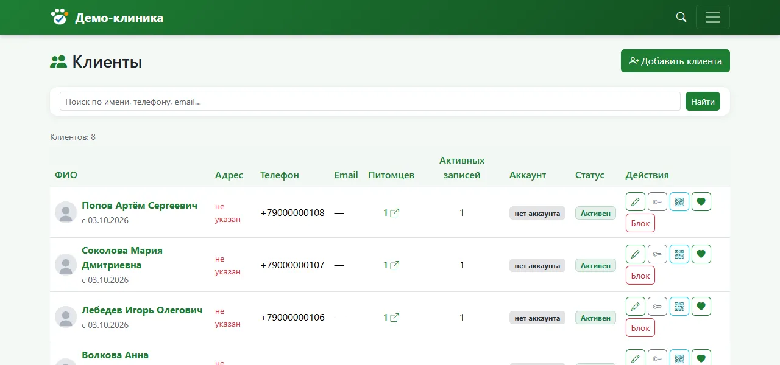The width and height of the screenshot is (780, 365).
Task: Edit Лебедев Игорь Олегович with pencil icon
Action: (636, 307)
